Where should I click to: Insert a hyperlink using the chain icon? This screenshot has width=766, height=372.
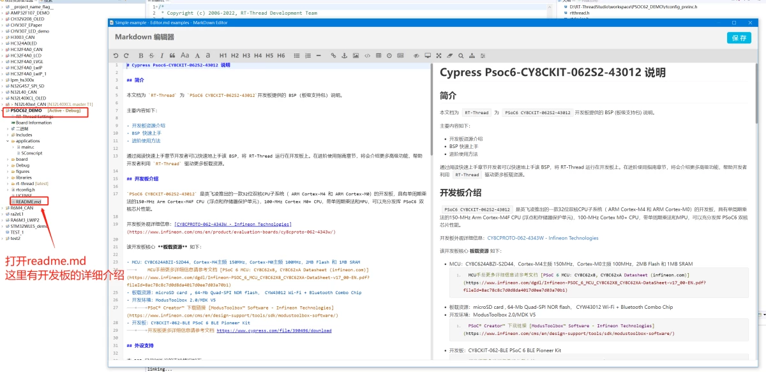coord(333,56)
